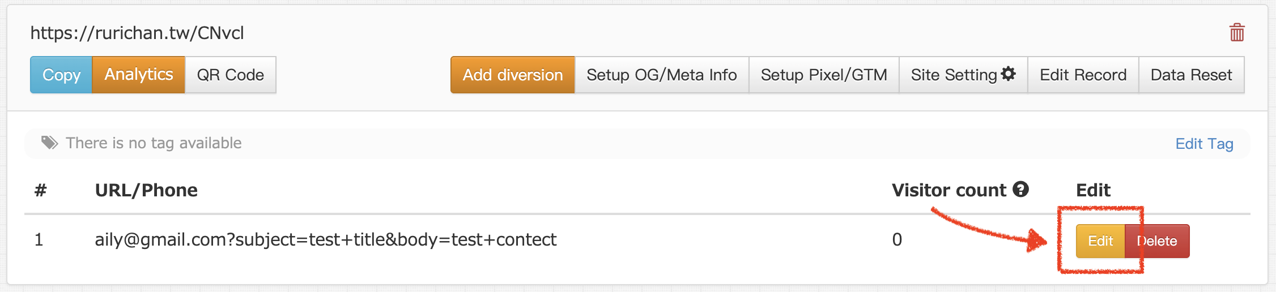
Task: Click the Visitor count column header text
Action: point(949,190)
